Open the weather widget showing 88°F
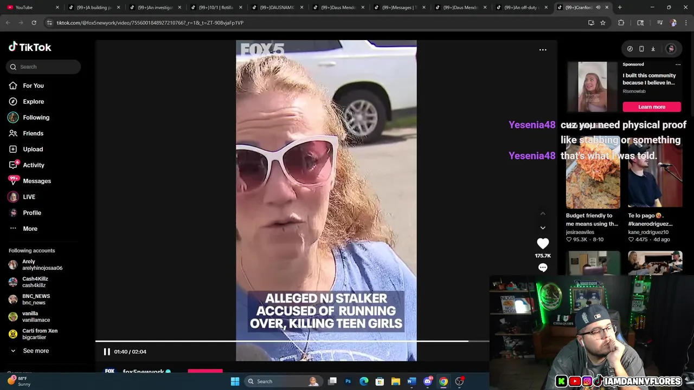Screen dimensions: 694x390 click(x=20, y=381)
